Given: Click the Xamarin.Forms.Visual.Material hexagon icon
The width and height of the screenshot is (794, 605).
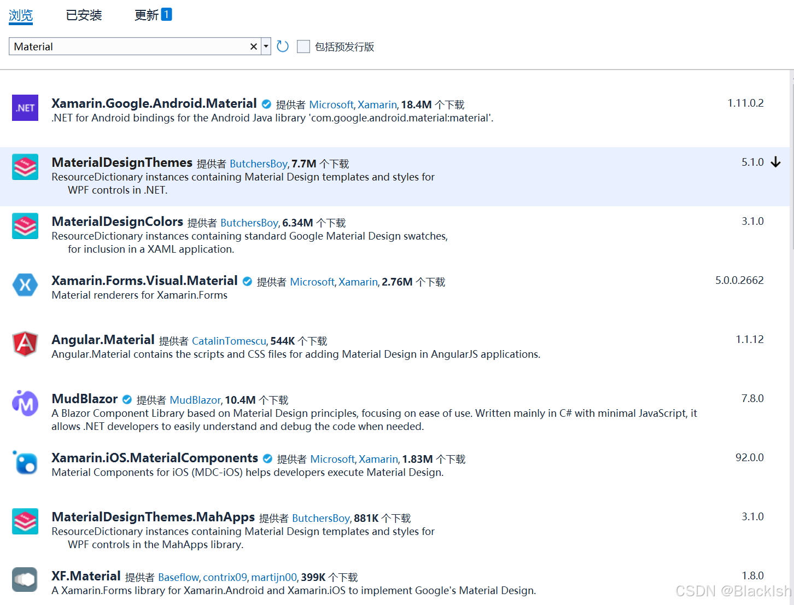Looking at the screenshot, I should pyautogui.click(x=25, y=285).
